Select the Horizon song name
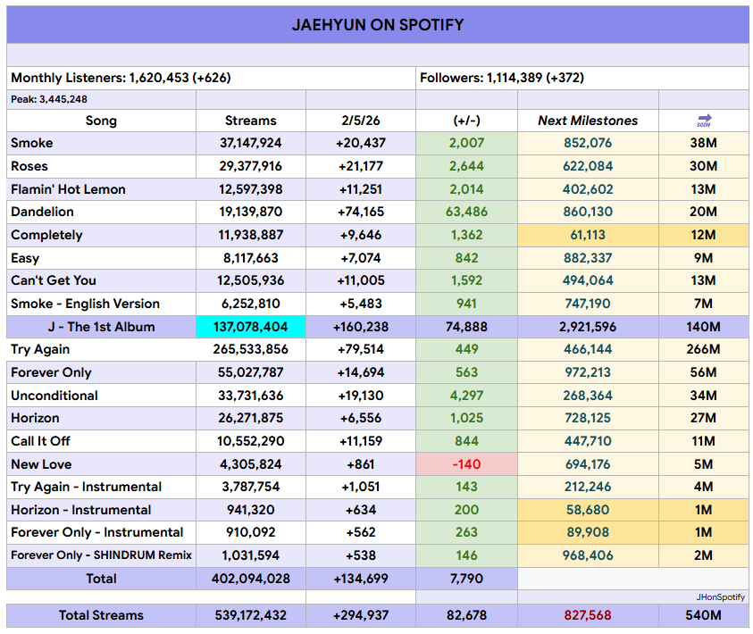The width and height of the screenshot is (753, 634). point(35,418)
